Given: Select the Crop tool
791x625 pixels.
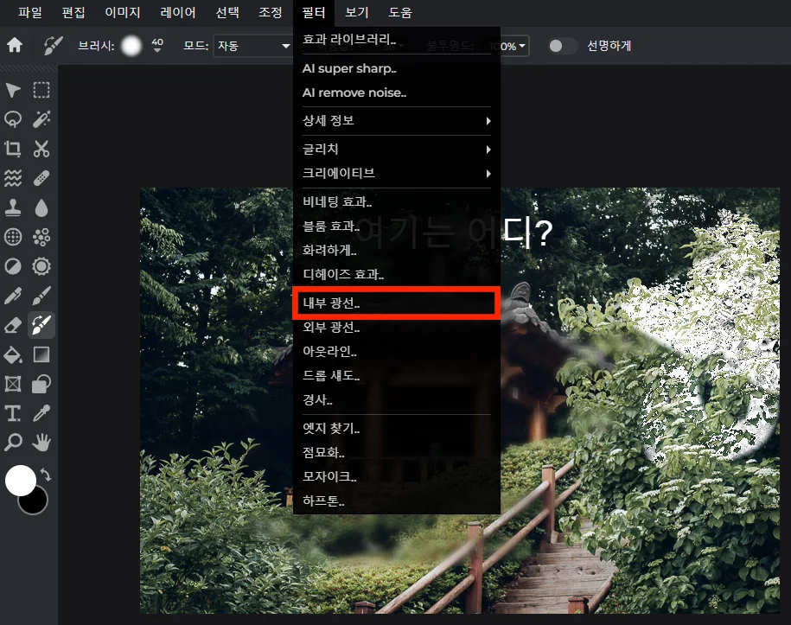Looking at the screenshot, I should click(x=12, y=149).
